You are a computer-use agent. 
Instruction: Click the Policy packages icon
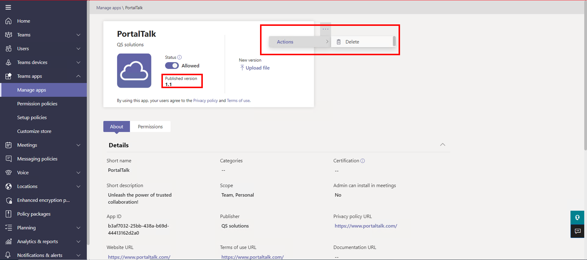tap(9, 214)
